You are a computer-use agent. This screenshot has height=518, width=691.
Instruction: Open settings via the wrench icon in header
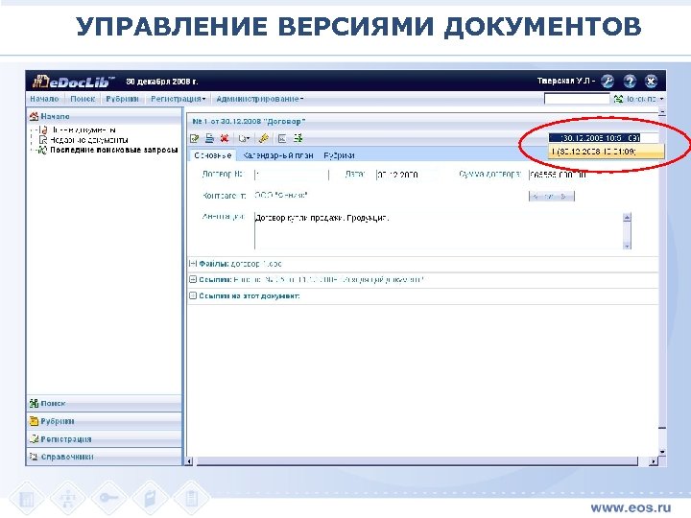608,81
